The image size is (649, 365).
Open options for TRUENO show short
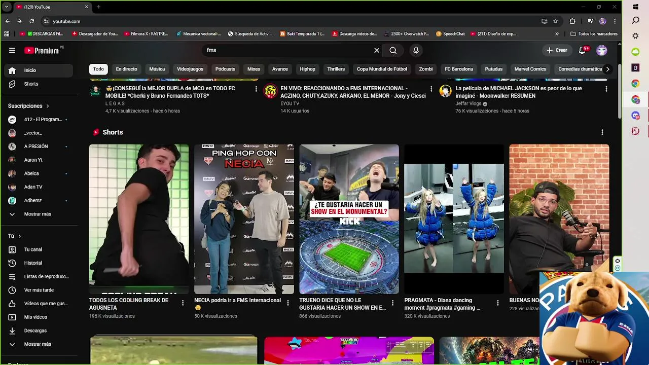[392, 303]
